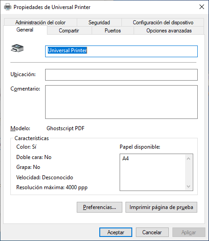The image size is (209, 241).
Task: Click the Ghostscript PDF model text
Action: tap(65, 128)
